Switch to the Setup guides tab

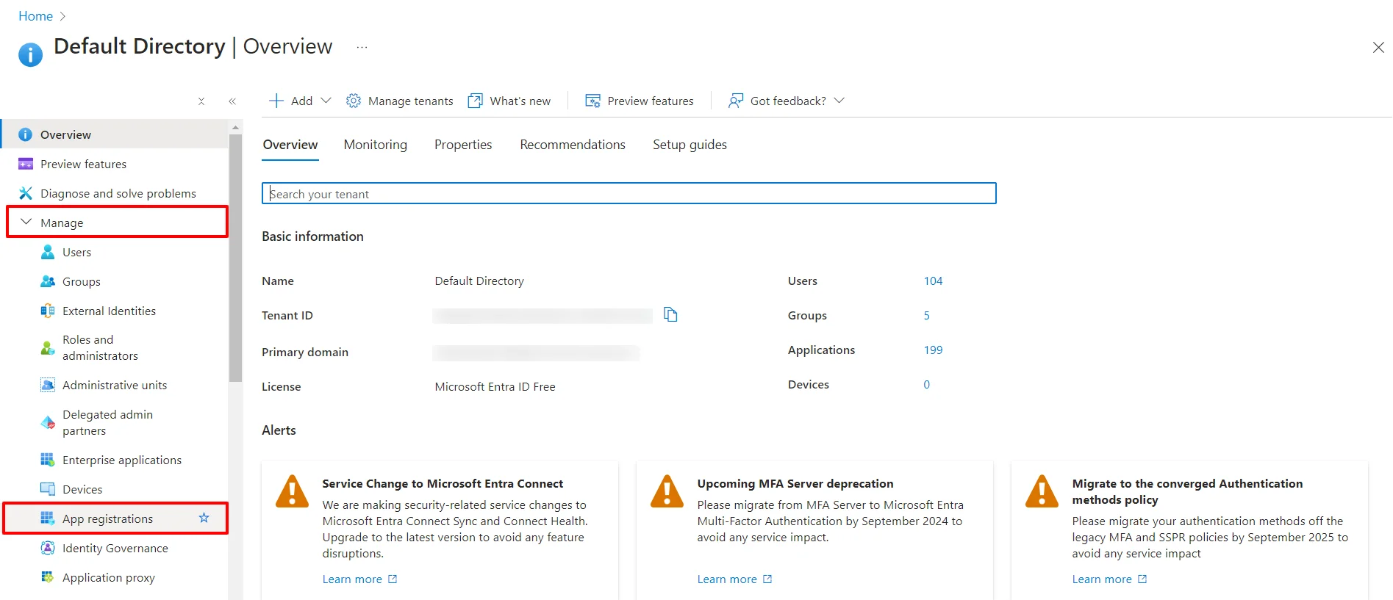[690, 145]
